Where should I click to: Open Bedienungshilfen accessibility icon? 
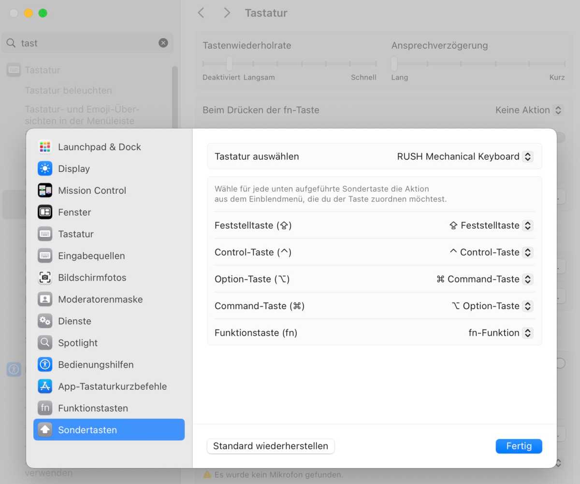pos(45,364)
